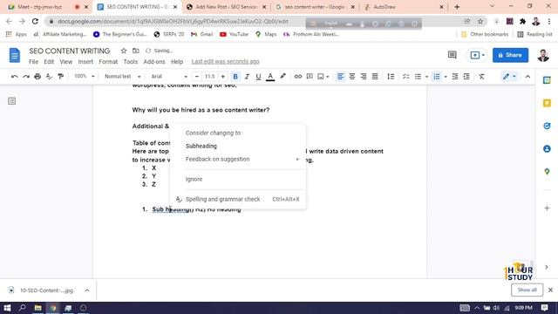Image resolution: width=558 pixels, height=314 pixels.
Task: Open Keep notes in side panel
Action: point(547,103)
